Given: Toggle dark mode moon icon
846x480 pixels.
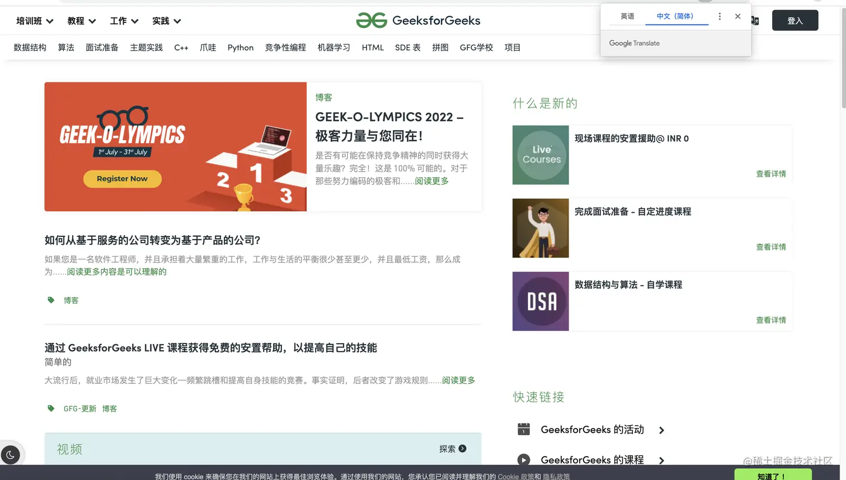Looking at the screenshot, I should pyautogui.click(x=10, y=455).
